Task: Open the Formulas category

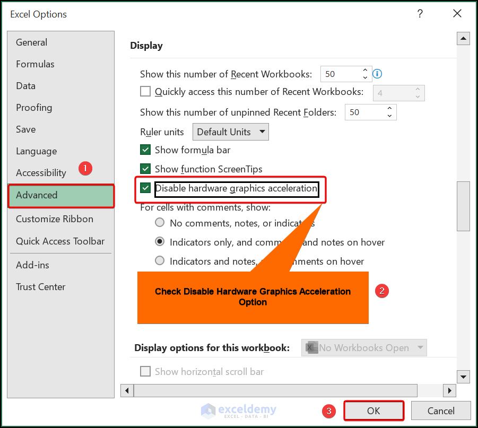Action: (61, 64)
